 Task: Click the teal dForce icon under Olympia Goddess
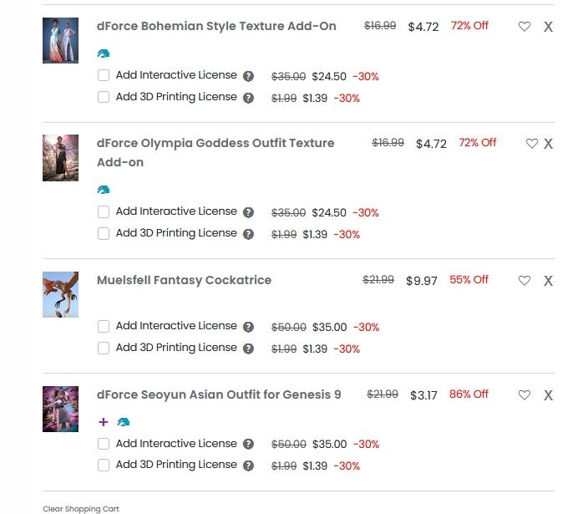[104, 190]
